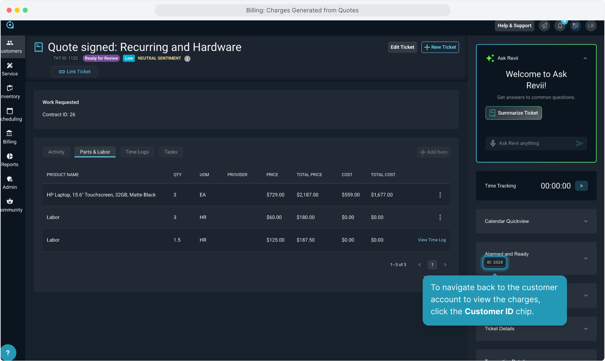Collapse the Ask Revii panel
Image resolution: width=605 pixels, height=361 pixels.
pos(585,58)
